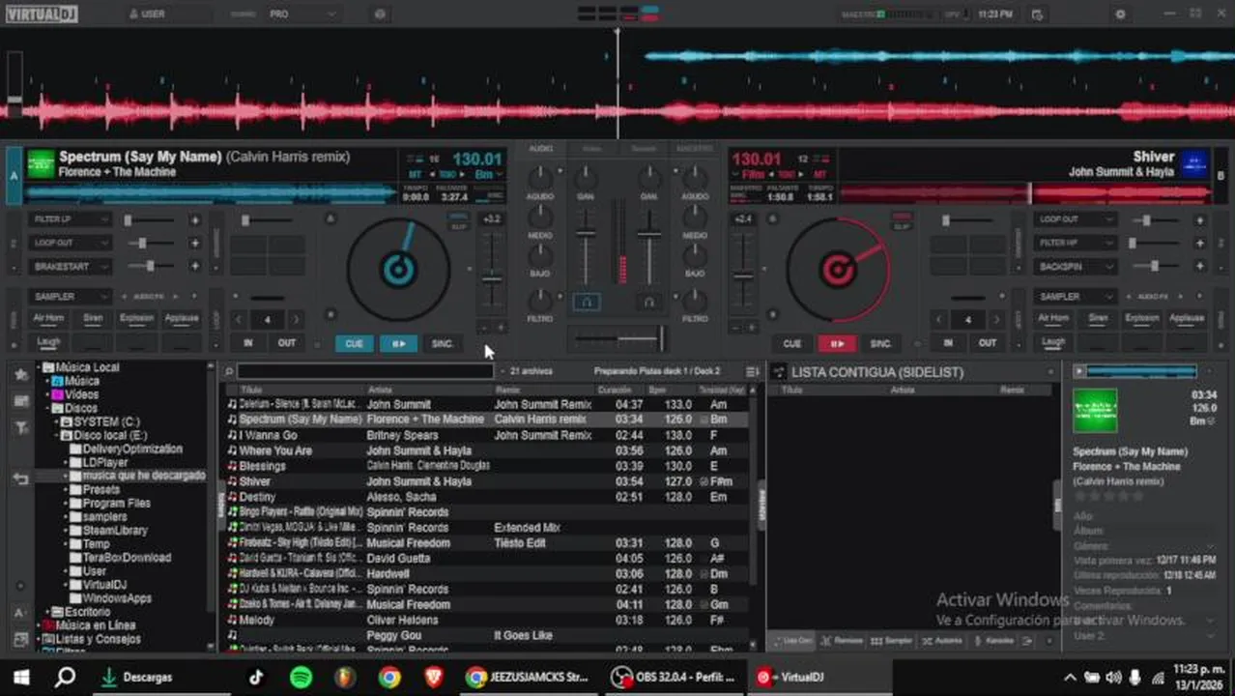
Task: Switch the mixer to the AUDIO tab
Action: click(x=541, y=149)
